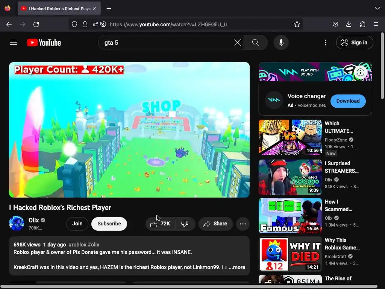Image resolution: width=385 pixels, height=289 pixels.
Task: Click the '698K views' description text
Action: click(x=27, y=245)
